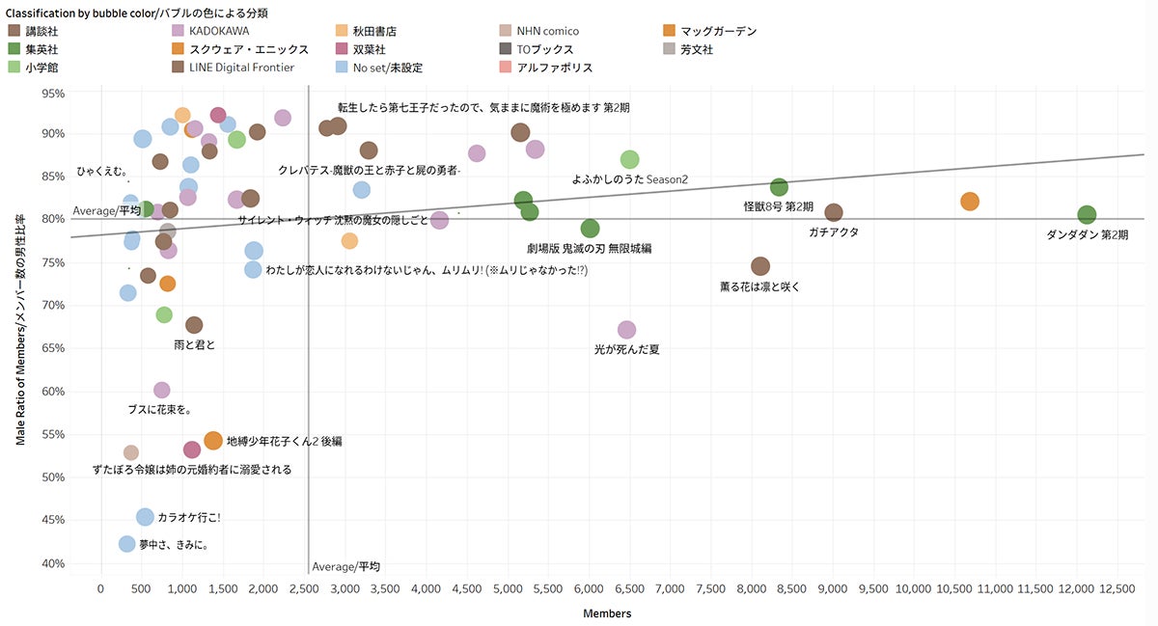Select the 秋田書店 legend color swatch

[x=343, y=32]
